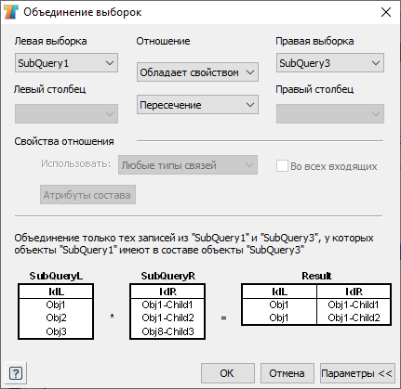Open the Левая выборка SubQuery1 dropdown

(x=66, y=63)
